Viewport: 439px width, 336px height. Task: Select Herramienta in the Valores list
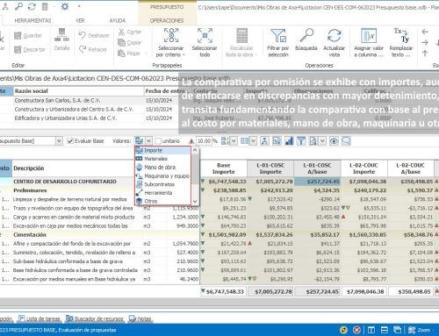click(x=162, y=193)
